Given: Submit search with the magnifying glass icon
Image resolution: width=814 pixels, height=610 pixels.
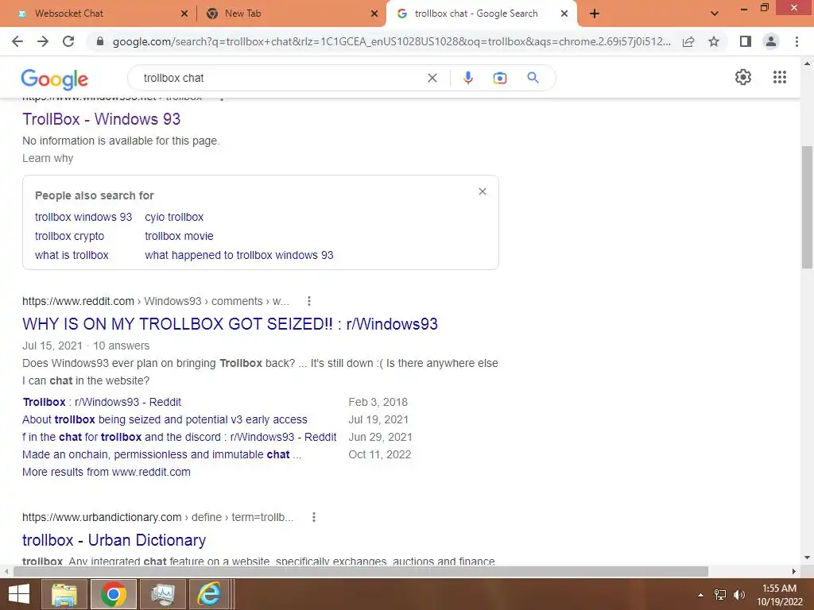Looking at the screenshot, I should tap(533, 78).
